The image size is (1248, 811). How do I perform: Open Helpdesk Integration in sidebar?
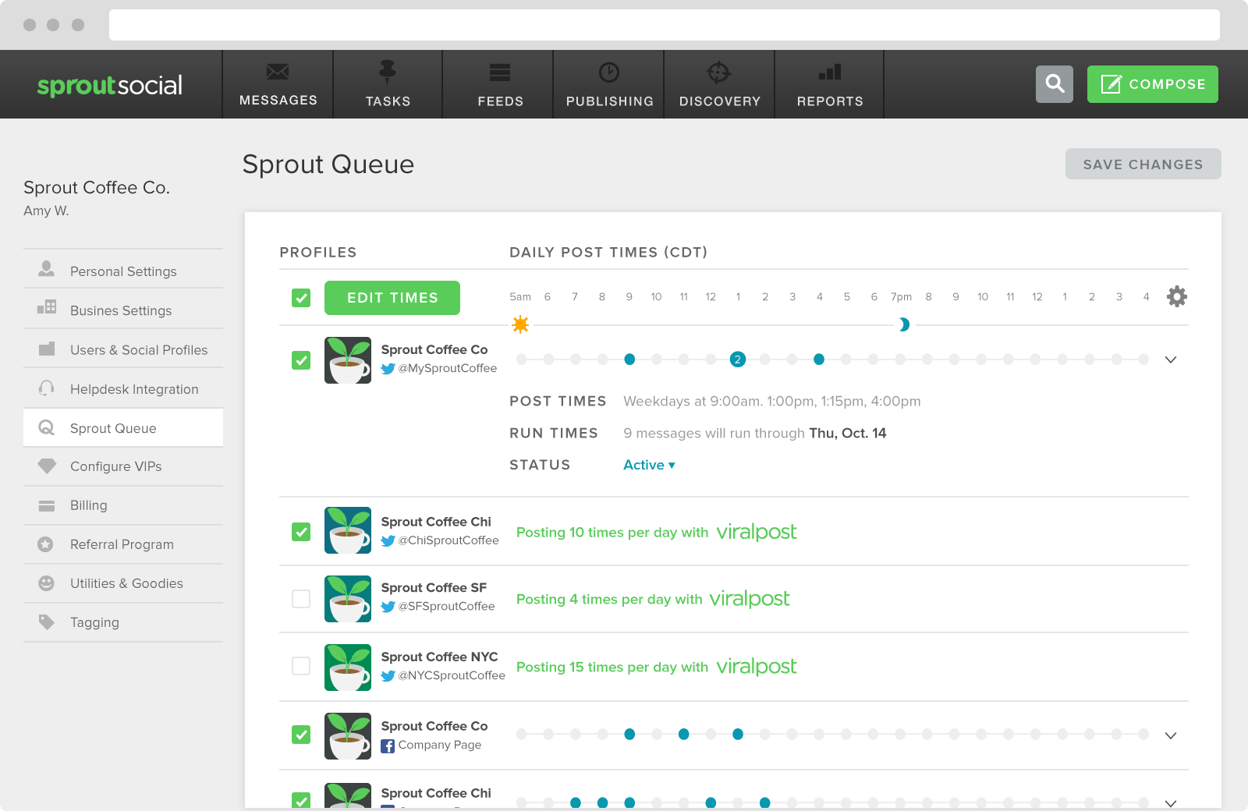click(x=123, y=388)
